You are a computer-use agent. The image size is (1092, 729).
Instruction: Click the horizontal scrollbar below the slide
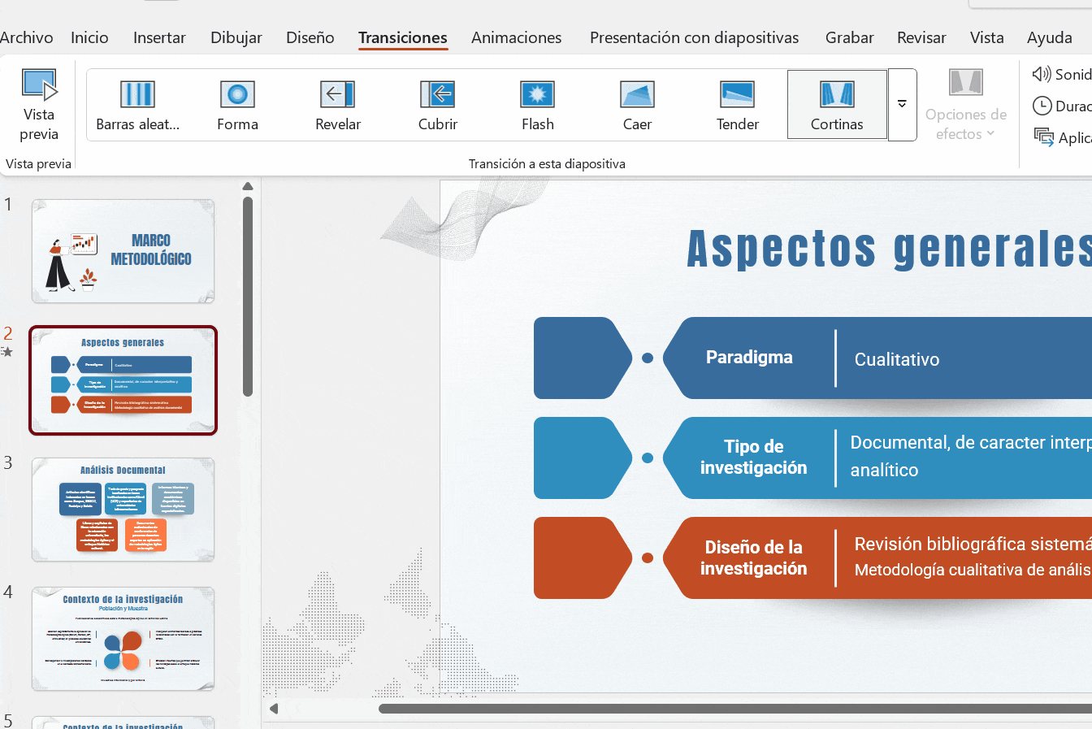pyautogui.click(x=731, y=709)
